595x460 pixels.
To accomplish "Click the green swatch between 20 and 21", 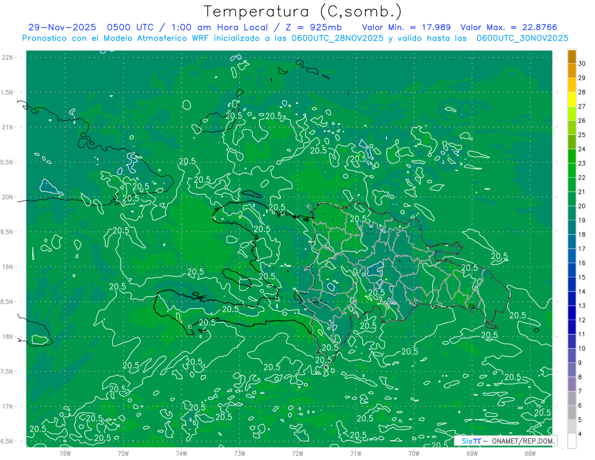I will click(572, 199).
